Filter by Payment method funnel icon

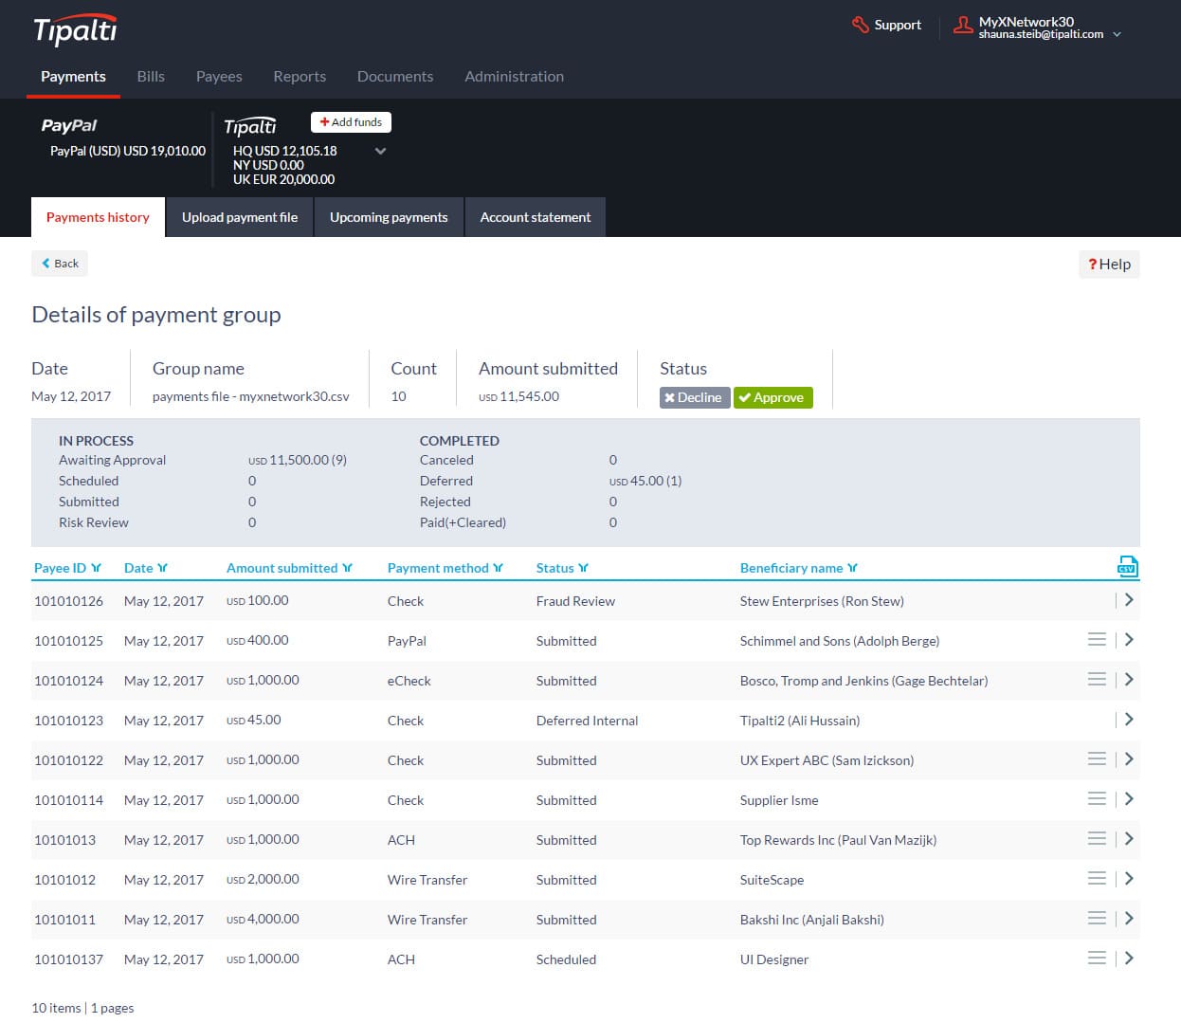pos(498,568)
